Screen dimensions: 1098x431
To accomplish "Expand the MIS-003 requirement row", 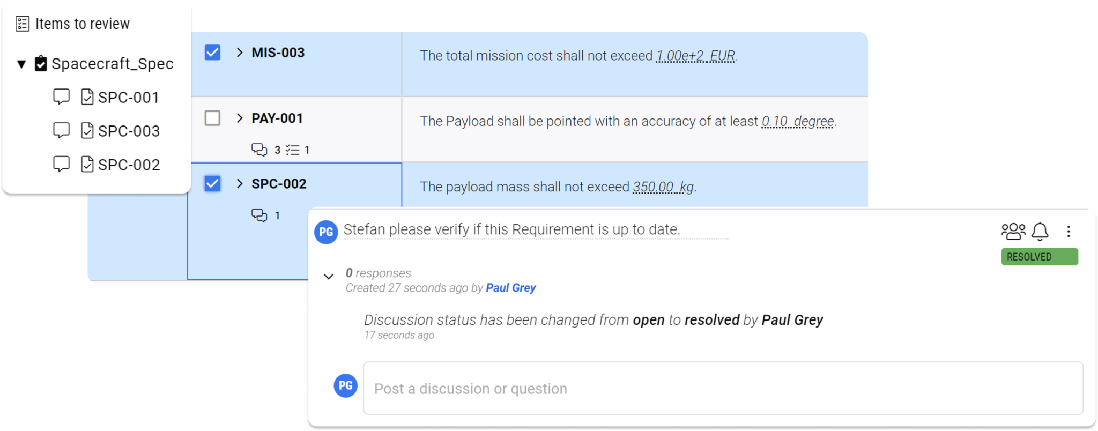I will pos(240,53).
